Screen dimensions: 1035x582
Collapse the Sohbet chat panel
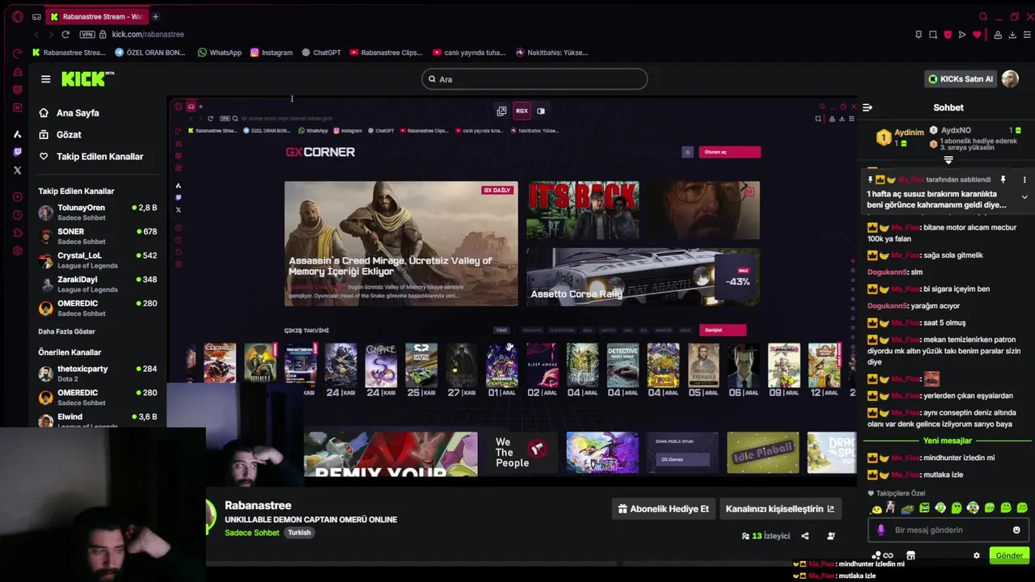pos(867,108)
